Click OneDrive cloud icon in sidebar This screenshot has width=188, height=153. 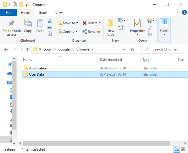[10, 74]
